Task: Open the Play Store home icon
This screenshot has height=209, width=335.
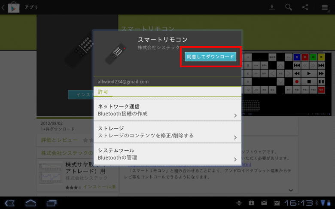Action: click(x=14, y=7)
